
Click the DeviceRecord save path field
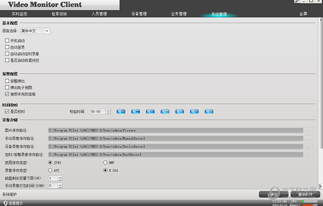(175, 146)
